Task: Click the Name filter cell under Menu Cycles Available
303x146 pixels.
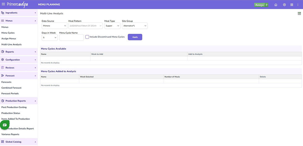Action: [65, 58]
